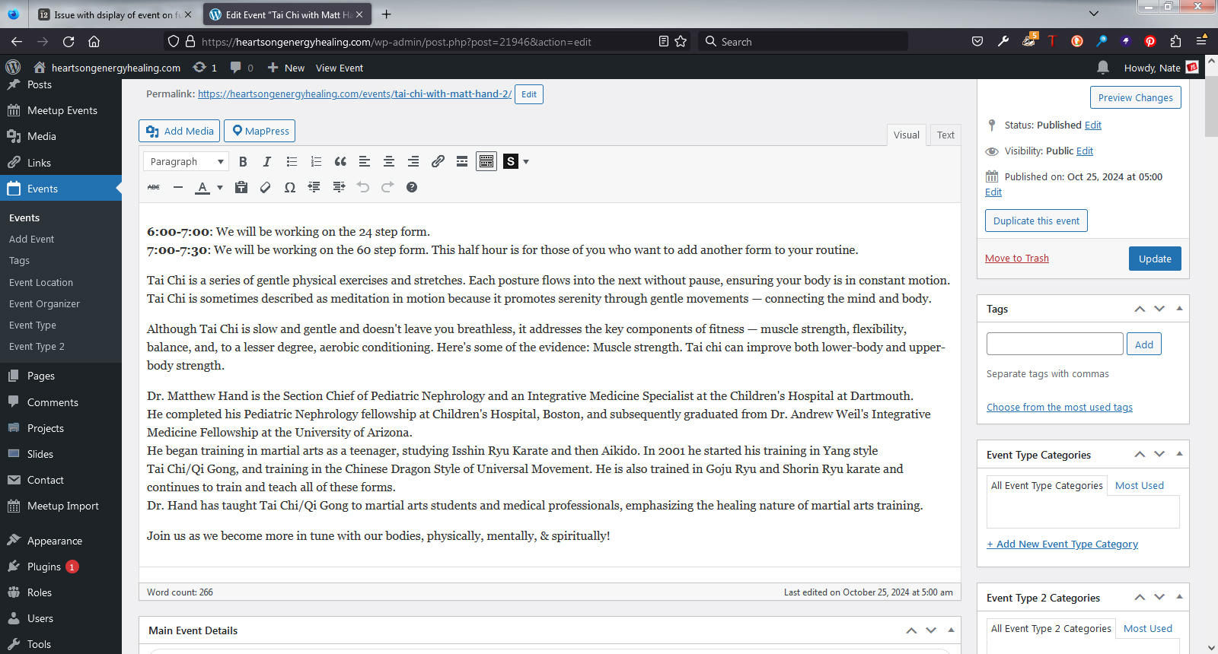Click the updates icon in admin bar
This screenshot has width=1218, height=654.
[205, 67]
